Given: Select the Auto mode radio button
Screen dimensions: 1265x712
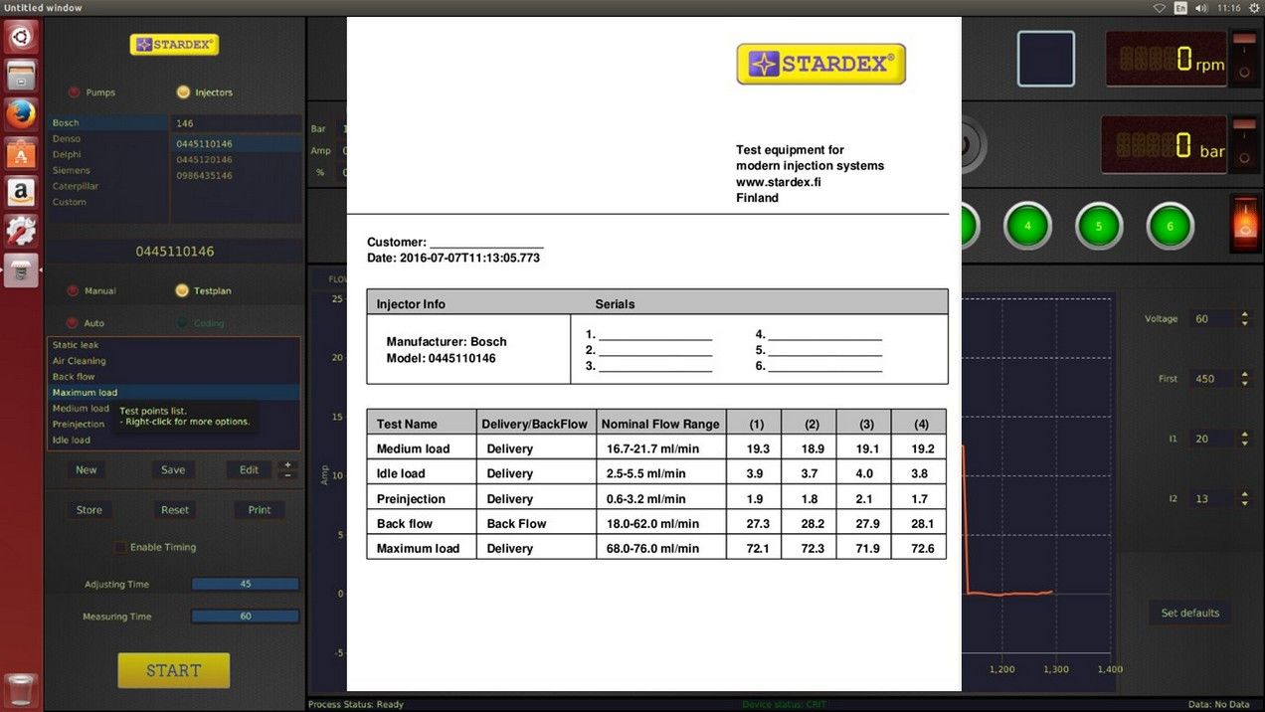Looking at the screenshot, I should click(73, 323).
